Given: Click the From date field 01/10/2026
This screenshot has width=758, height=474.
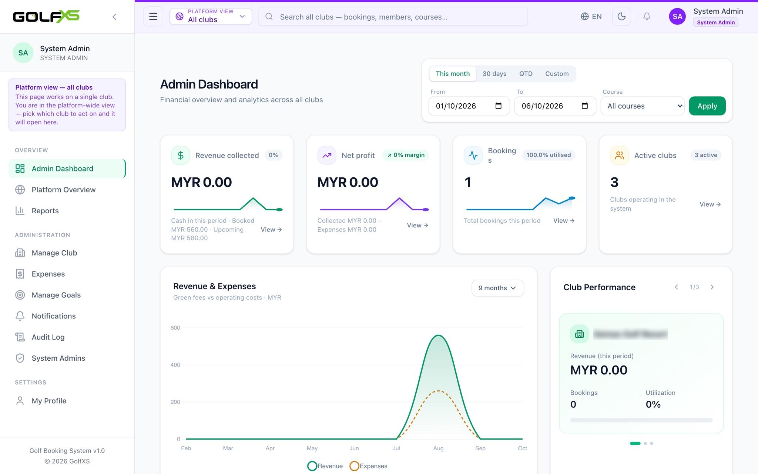Looking at the screenshot, I should (469, 106).
